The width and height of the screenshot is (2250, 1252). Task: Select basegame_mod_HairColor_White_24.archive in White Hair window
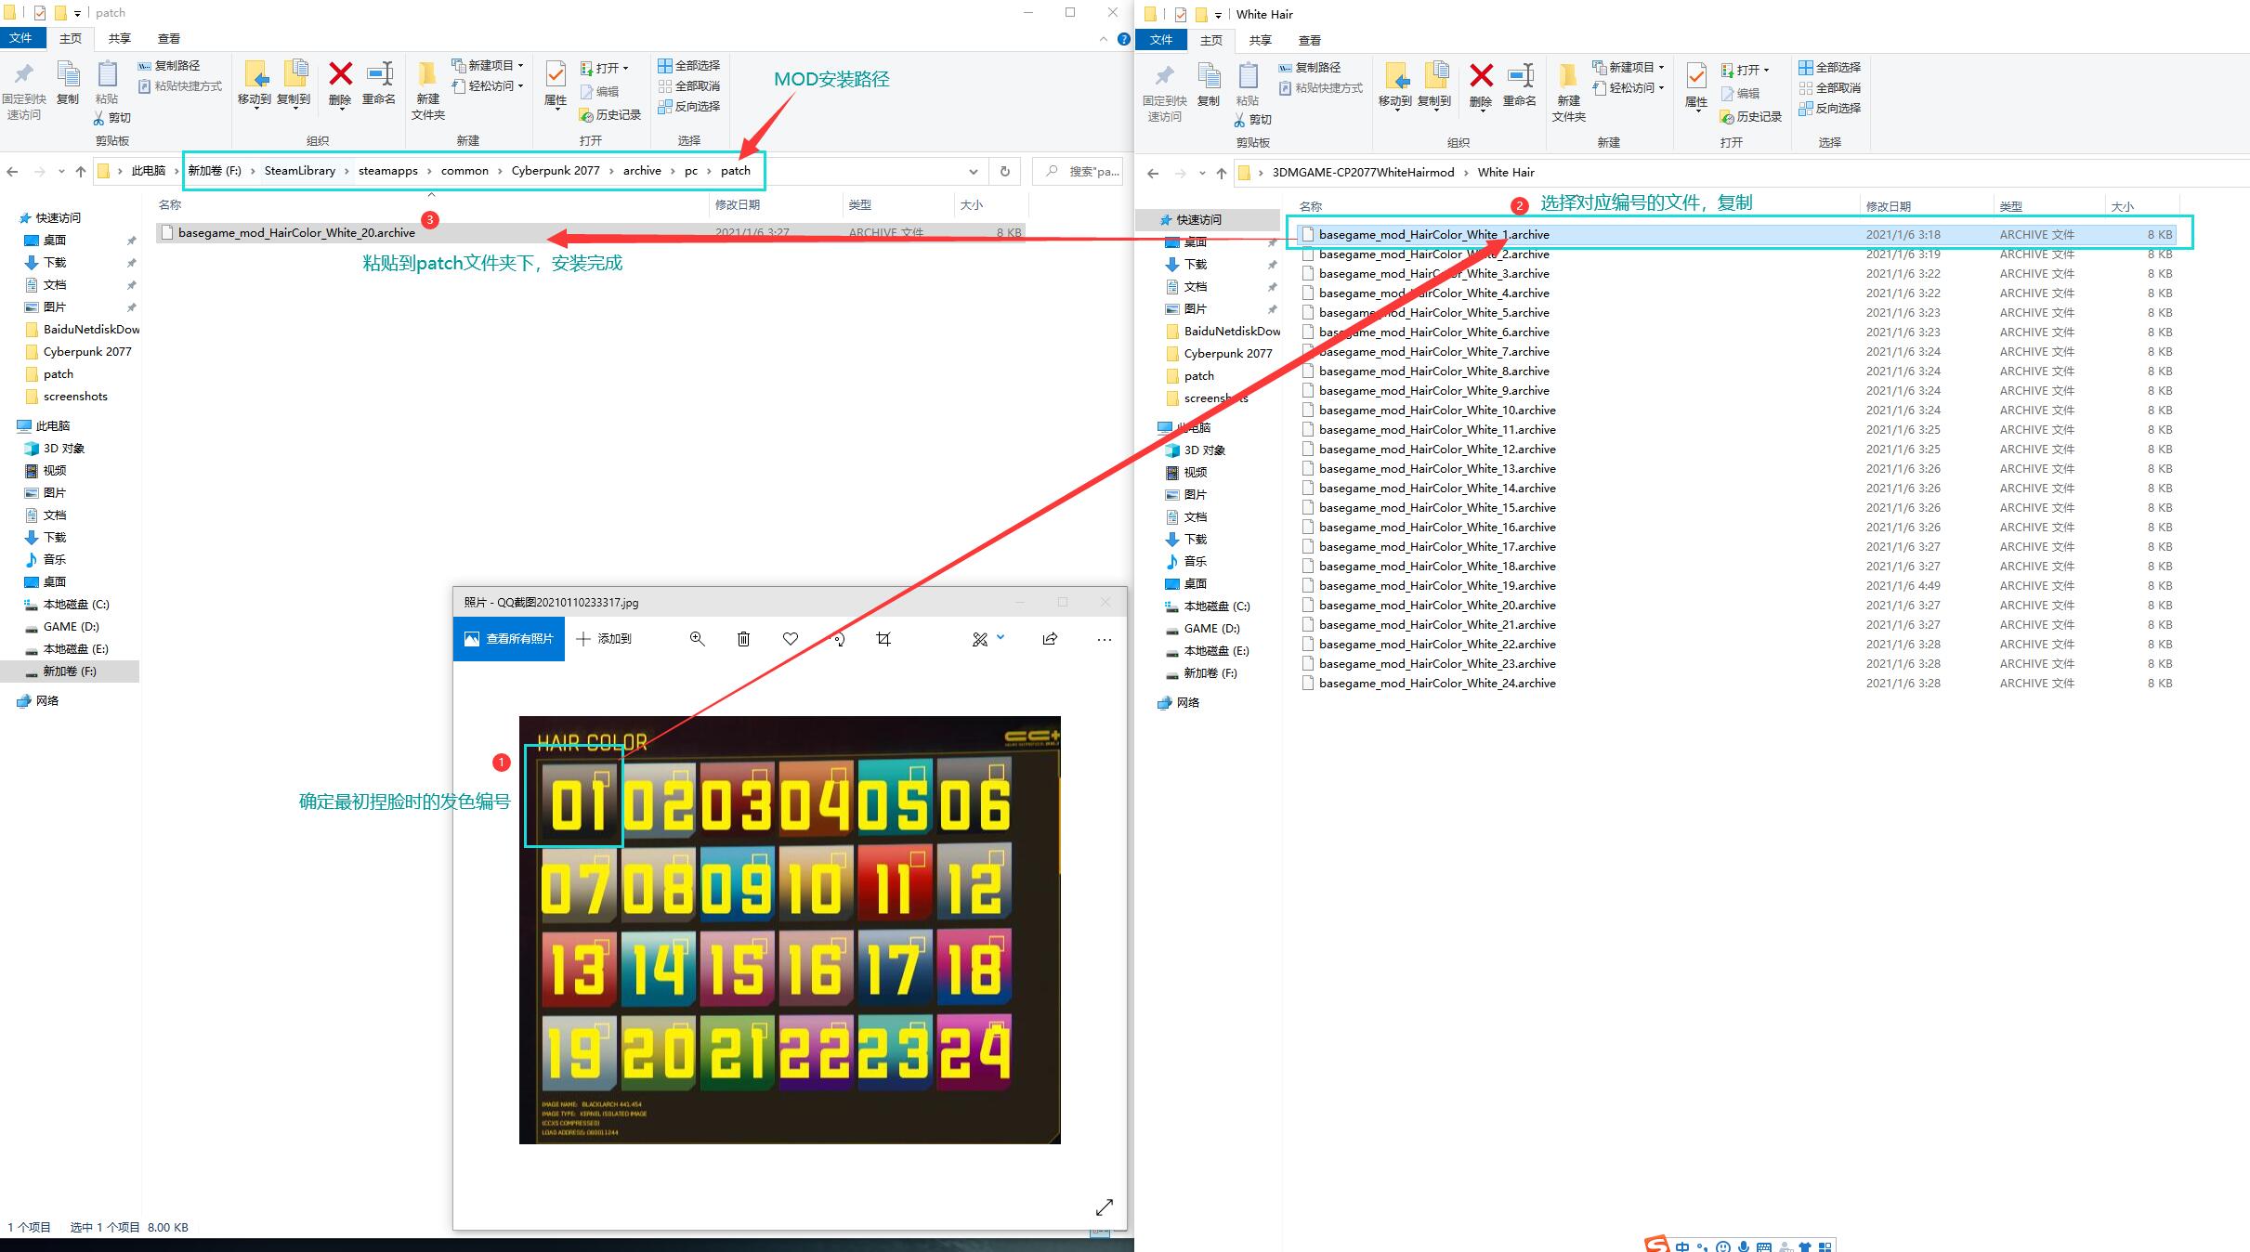pyautogui.click(x=1737, y=684)
